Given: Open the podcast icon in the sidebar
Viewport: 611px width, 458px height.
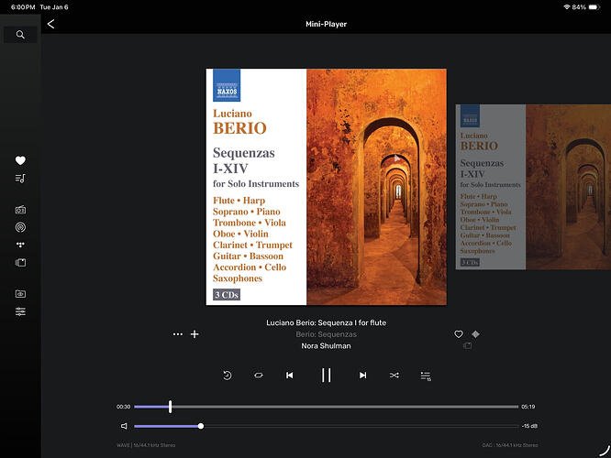Looking at the screenshot, I should point(20,227).
